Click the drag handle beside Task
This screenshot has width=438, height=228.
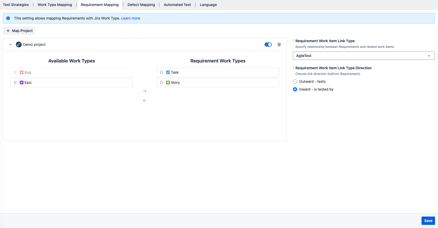click(x=161, y=72)
